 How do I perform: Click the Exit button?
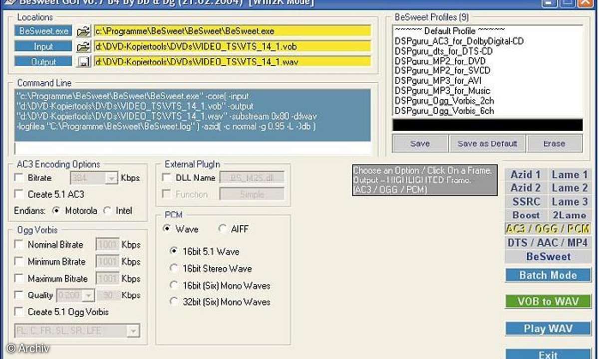(x=548, y=354)
